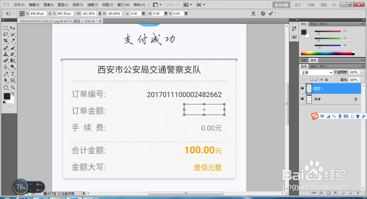Reset default foreground and background colors
Screen dimensions: 367x199
pos(4,102)
